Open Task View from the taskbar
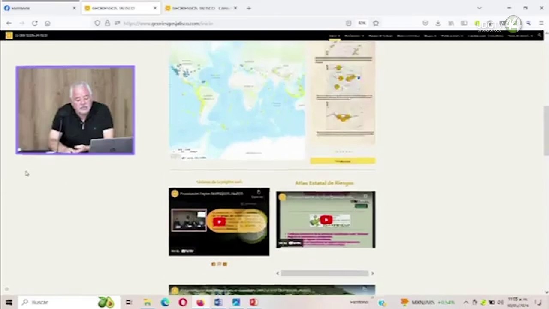This screenshot has width=549, height=309. point(129,303)
